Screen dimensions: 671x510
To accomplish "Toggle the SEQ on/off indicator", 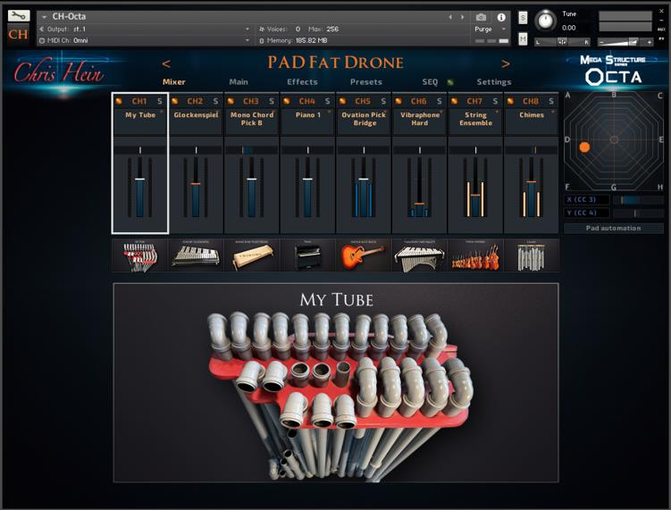I will coord(450,82).
